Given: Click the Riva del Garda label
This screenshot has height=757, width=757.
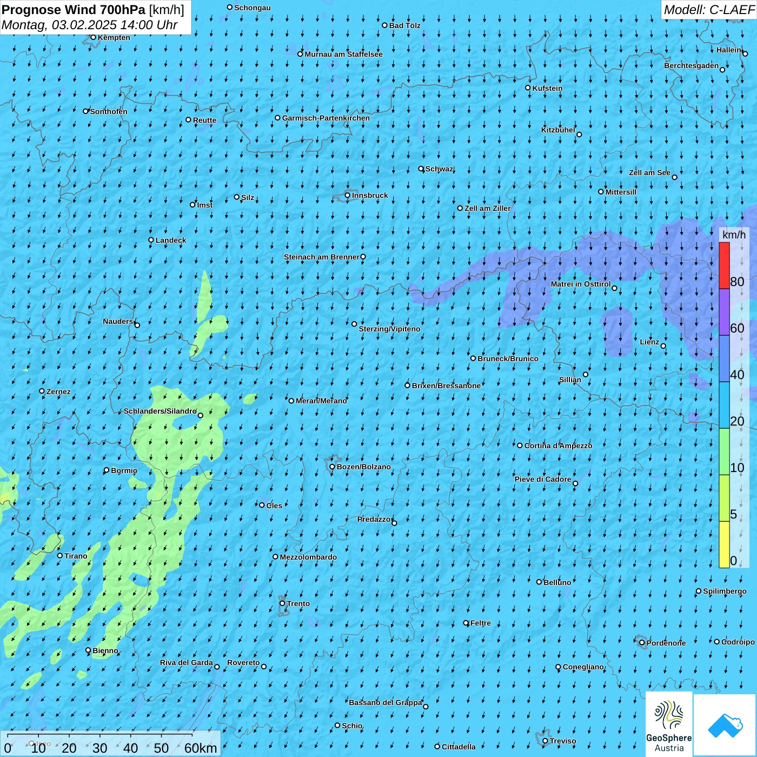Looking at the screenshot, I should click(187, 662).
